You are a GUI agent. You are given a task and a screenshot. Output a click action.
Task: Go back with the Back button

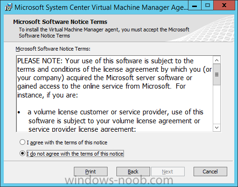pyautogui.click(x=133, y=172)
